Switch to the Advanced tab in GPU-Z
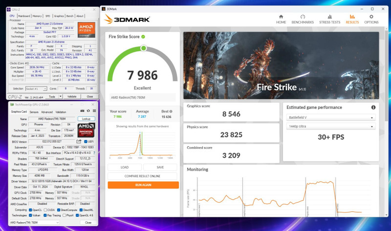The image size is (391, 231). 47,112
